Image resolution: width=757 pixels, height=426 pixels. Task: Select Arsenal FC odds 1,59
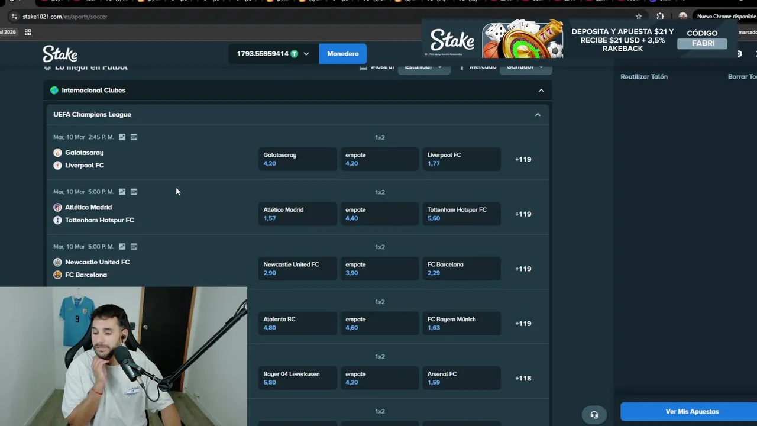coord(461,378)
